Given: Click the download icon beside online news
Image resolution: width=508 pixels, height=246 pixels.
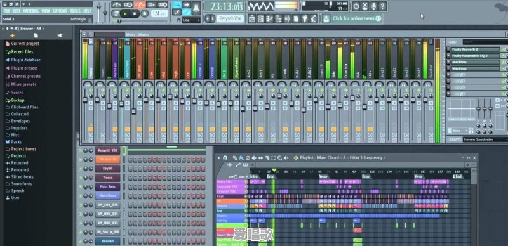Looking at the screenshot, I should pyautogui.click(x=326, y=18).
